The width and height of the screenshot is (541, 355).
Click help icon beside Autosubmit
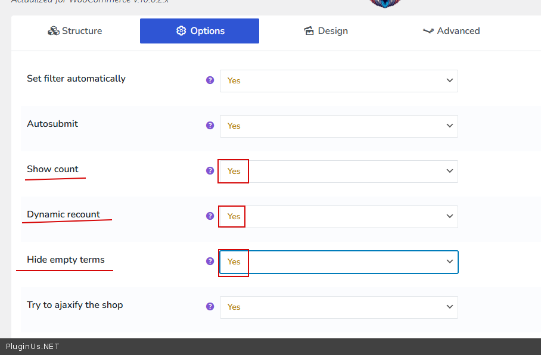[210, 125]
